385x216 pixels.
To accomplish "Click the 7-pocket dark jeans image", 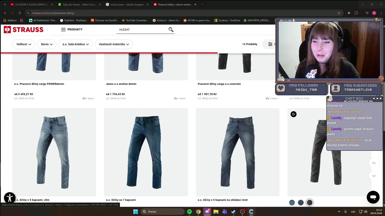I will (146, 152).
